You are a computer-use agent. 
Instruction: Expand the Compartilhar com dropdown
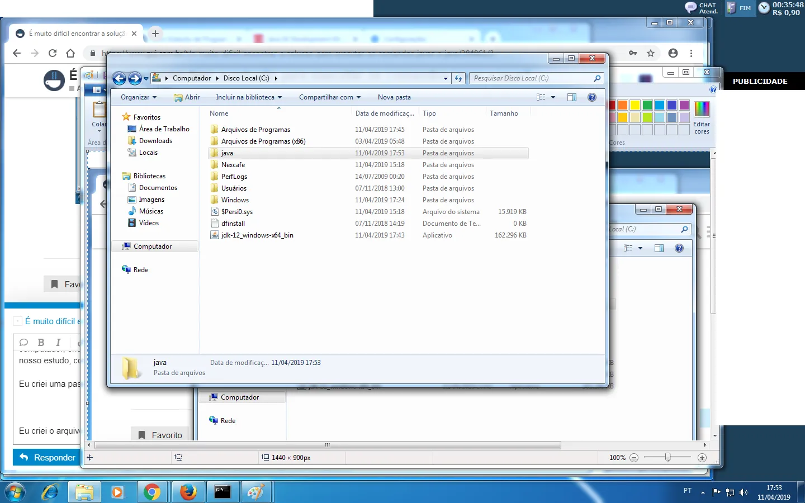[329, 97]
